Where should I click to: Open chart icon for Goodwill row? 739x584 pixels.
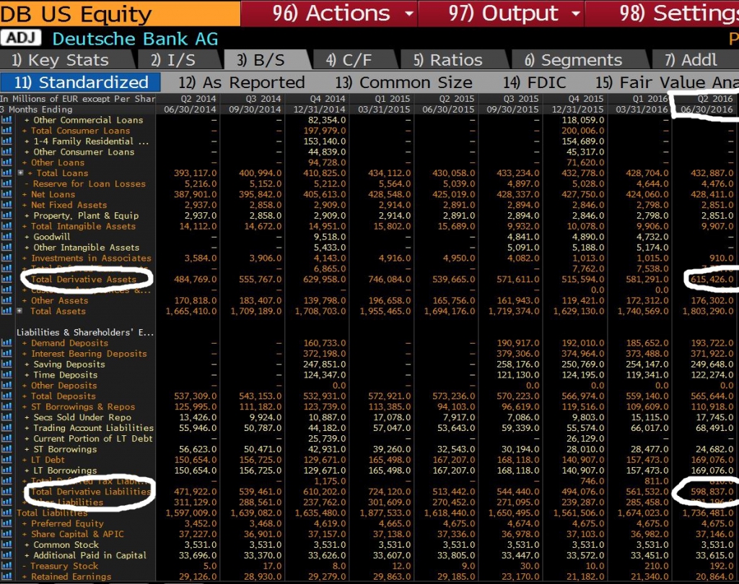coord(6,237)
